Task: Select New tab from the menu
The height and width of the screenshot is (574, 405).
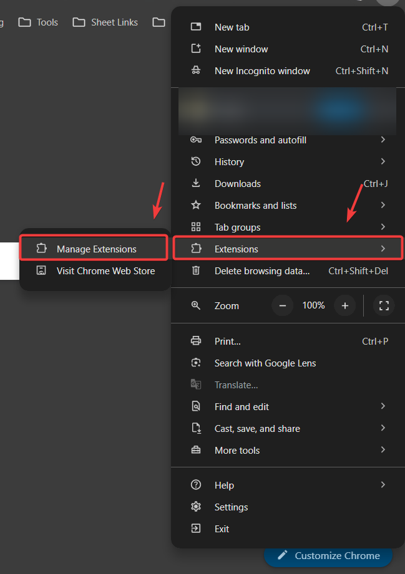Action: tap(288, 27)
